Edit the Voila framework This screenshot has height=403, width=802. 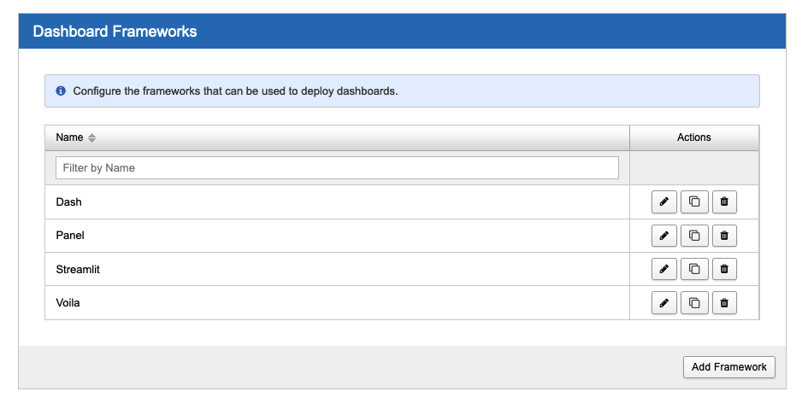pos(663,302)
